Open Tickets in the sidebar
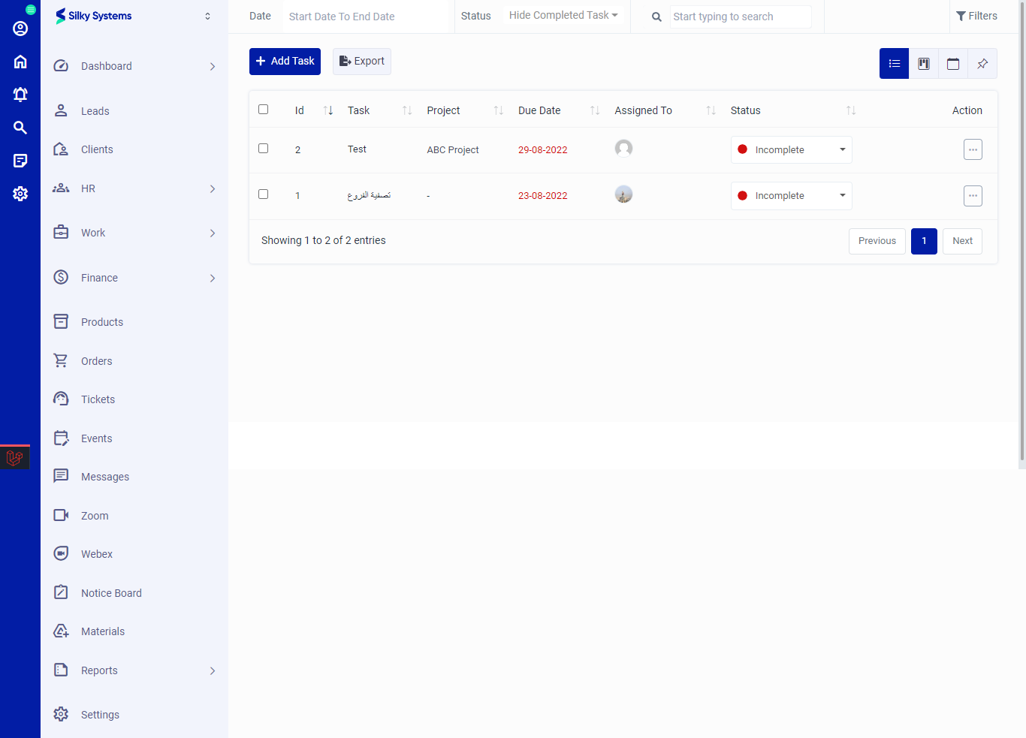The height and width of the screenshot is (738, 1026). [x=98, y=399]
